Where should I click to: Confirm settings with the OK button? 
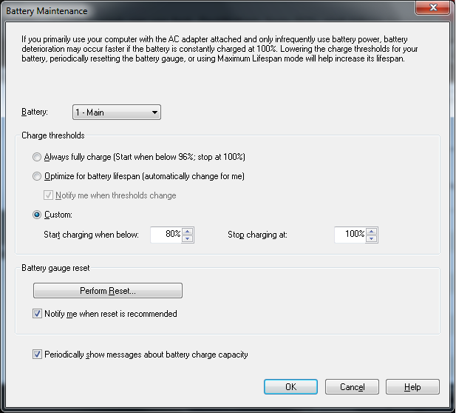(290, 387)
